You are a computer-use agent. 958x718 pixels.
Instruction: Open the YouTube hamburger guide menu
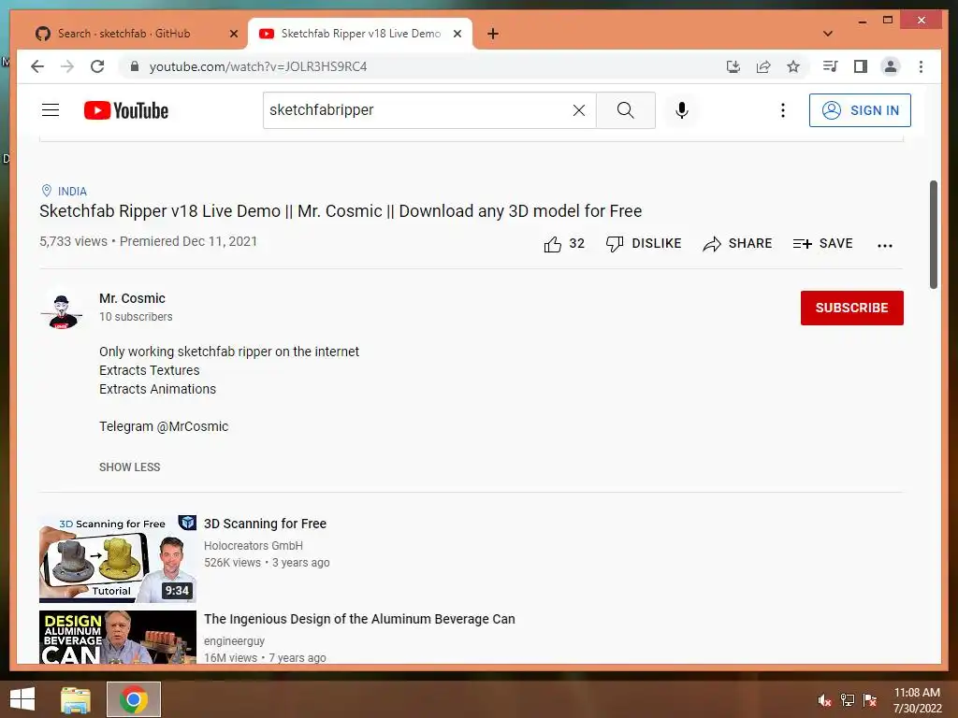click(51, 110)
